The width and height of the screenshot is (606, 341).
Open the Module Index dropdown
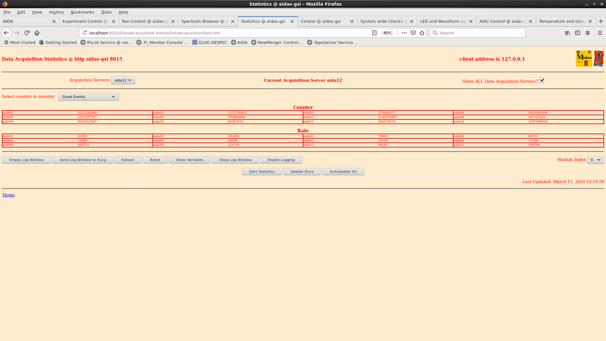(595, 160)
